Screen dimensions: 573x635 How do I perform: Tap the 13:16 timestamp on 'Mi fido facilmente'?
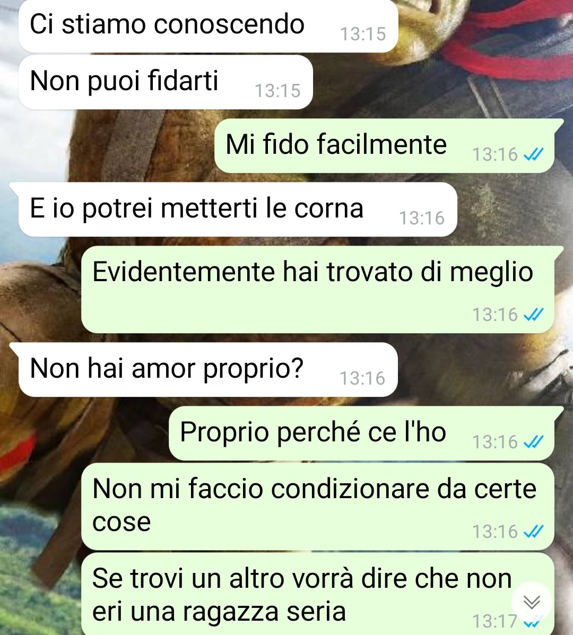click(x=495, y=155)
